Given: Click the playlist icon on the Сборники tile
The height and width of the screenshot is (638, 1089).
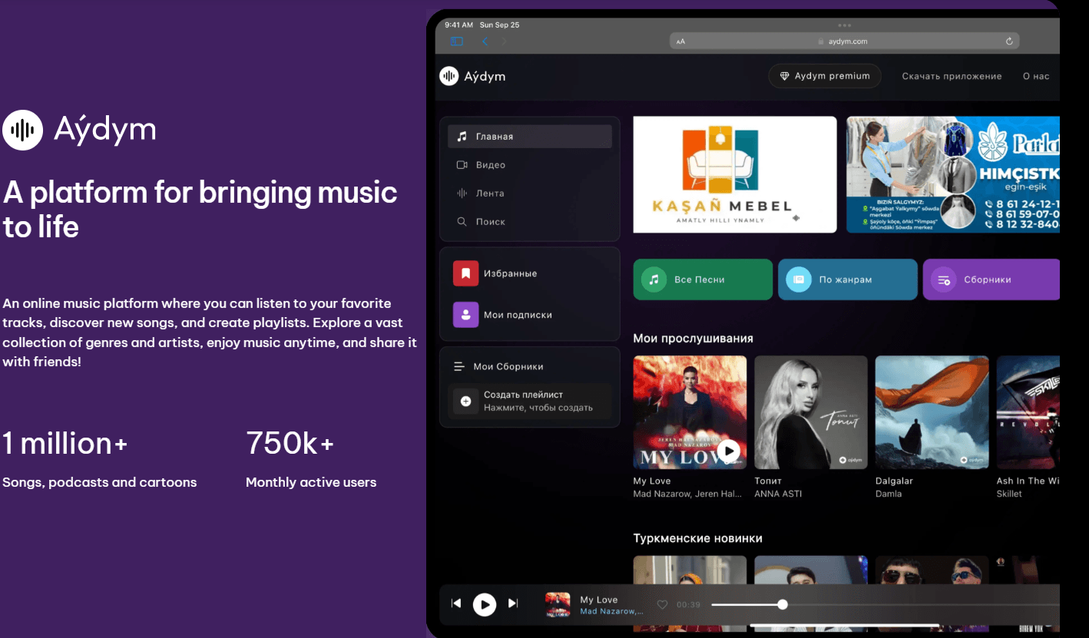Looking at the screenshot, I should tap(944, 279).
